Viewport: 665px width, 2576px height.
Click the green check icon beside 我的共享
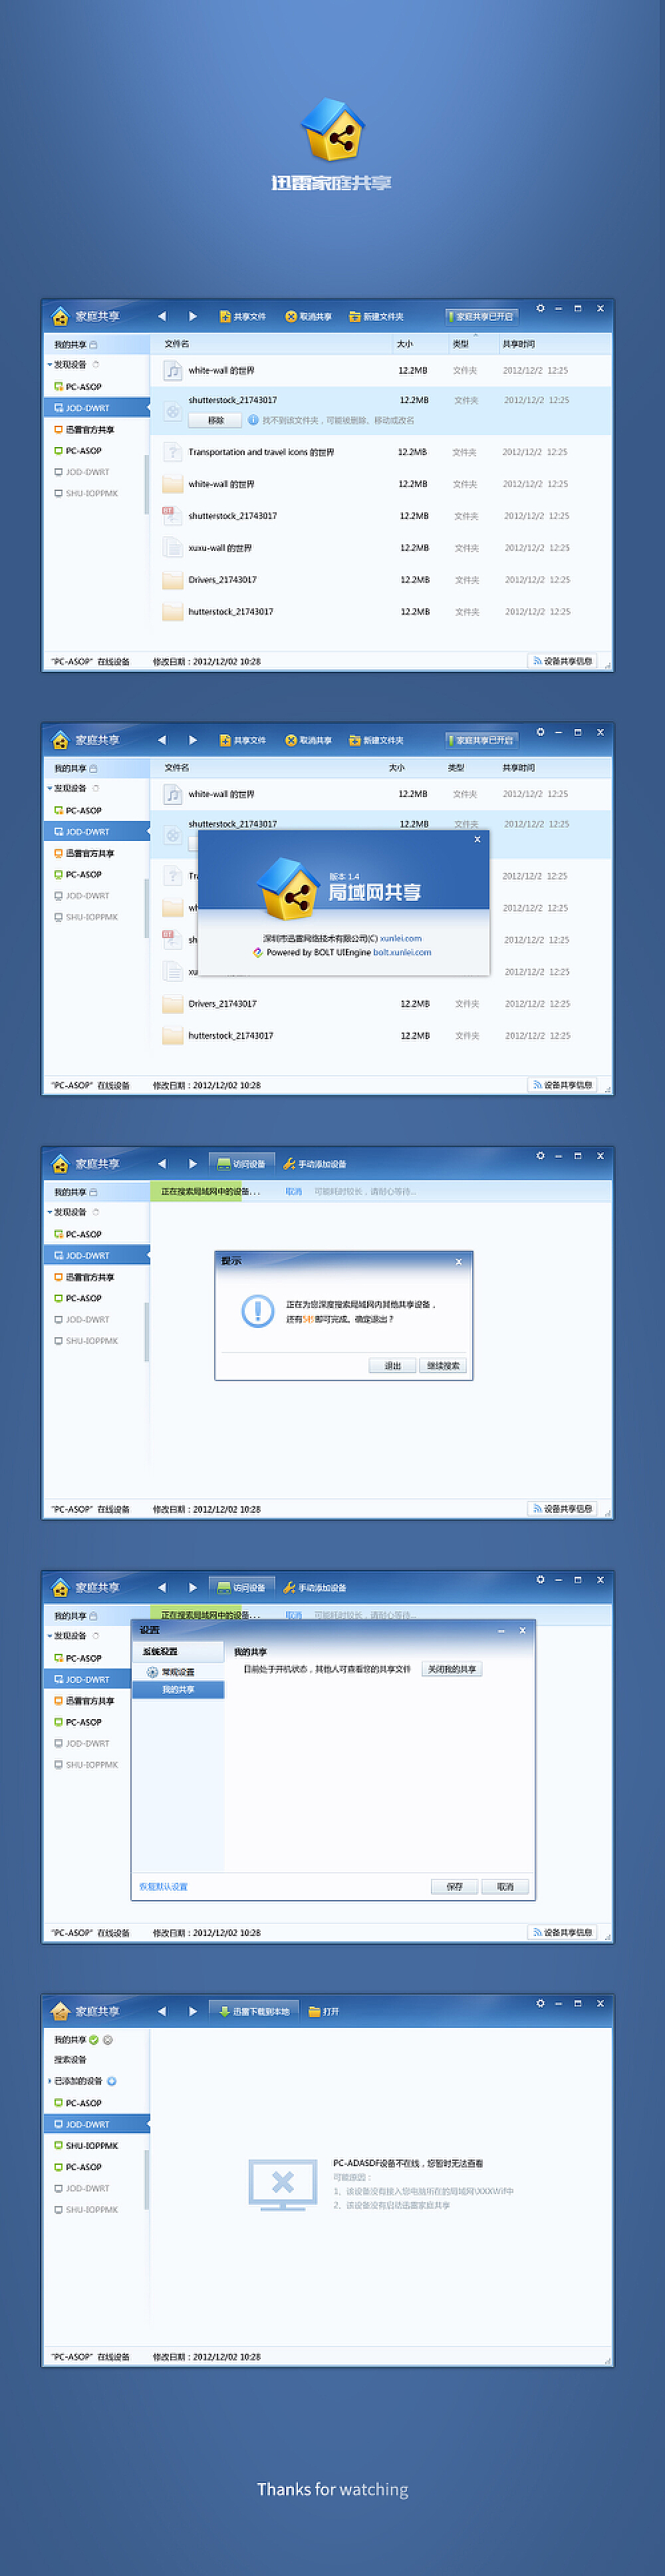pyautogui.click(x=94, y=2039)
